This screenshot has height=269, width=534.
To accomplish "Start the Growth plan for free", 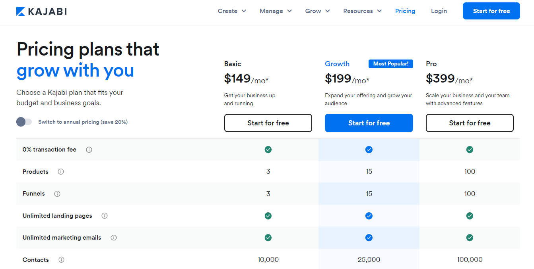I will (x=369, y=123).
